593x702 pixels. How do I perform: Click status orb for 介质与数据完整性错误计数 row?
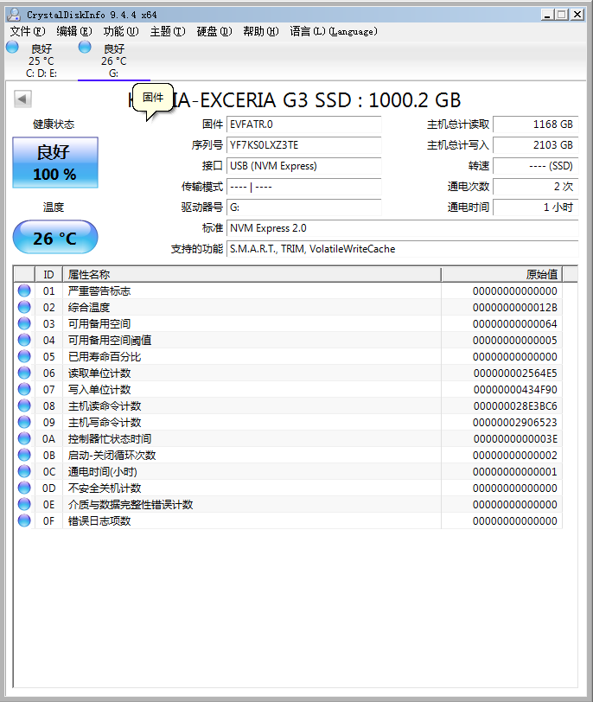(x=24, y=504)
